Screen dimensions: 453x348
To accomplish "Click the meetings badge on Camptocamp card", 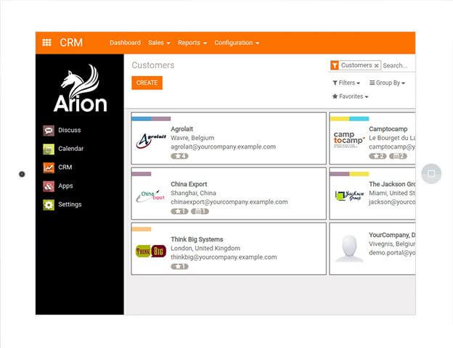I will click(398, 156).
